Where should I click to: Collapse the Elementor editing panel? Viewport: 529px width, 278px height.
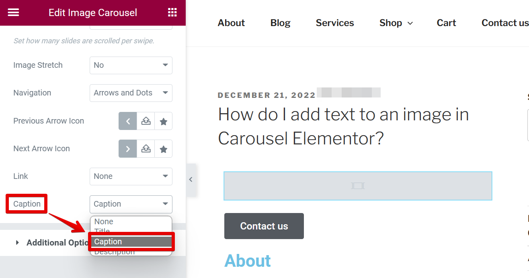pos(191,179)
